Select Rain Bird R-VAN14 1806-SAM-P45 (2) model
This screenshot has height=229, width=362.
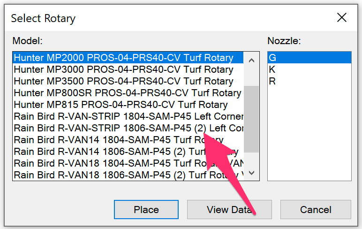click(x=128, y=152)
